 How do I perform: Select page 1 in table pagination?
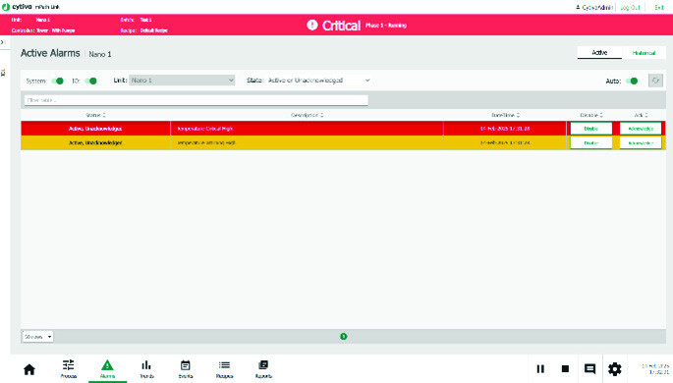pos(343,336)
